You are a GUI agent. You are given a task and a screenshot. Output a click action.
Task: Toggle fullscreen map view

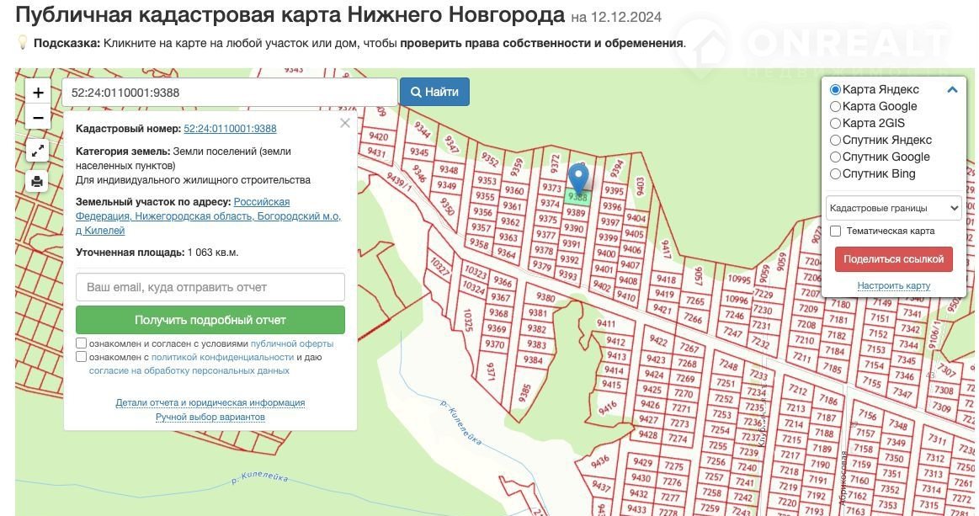pos(38,152)
